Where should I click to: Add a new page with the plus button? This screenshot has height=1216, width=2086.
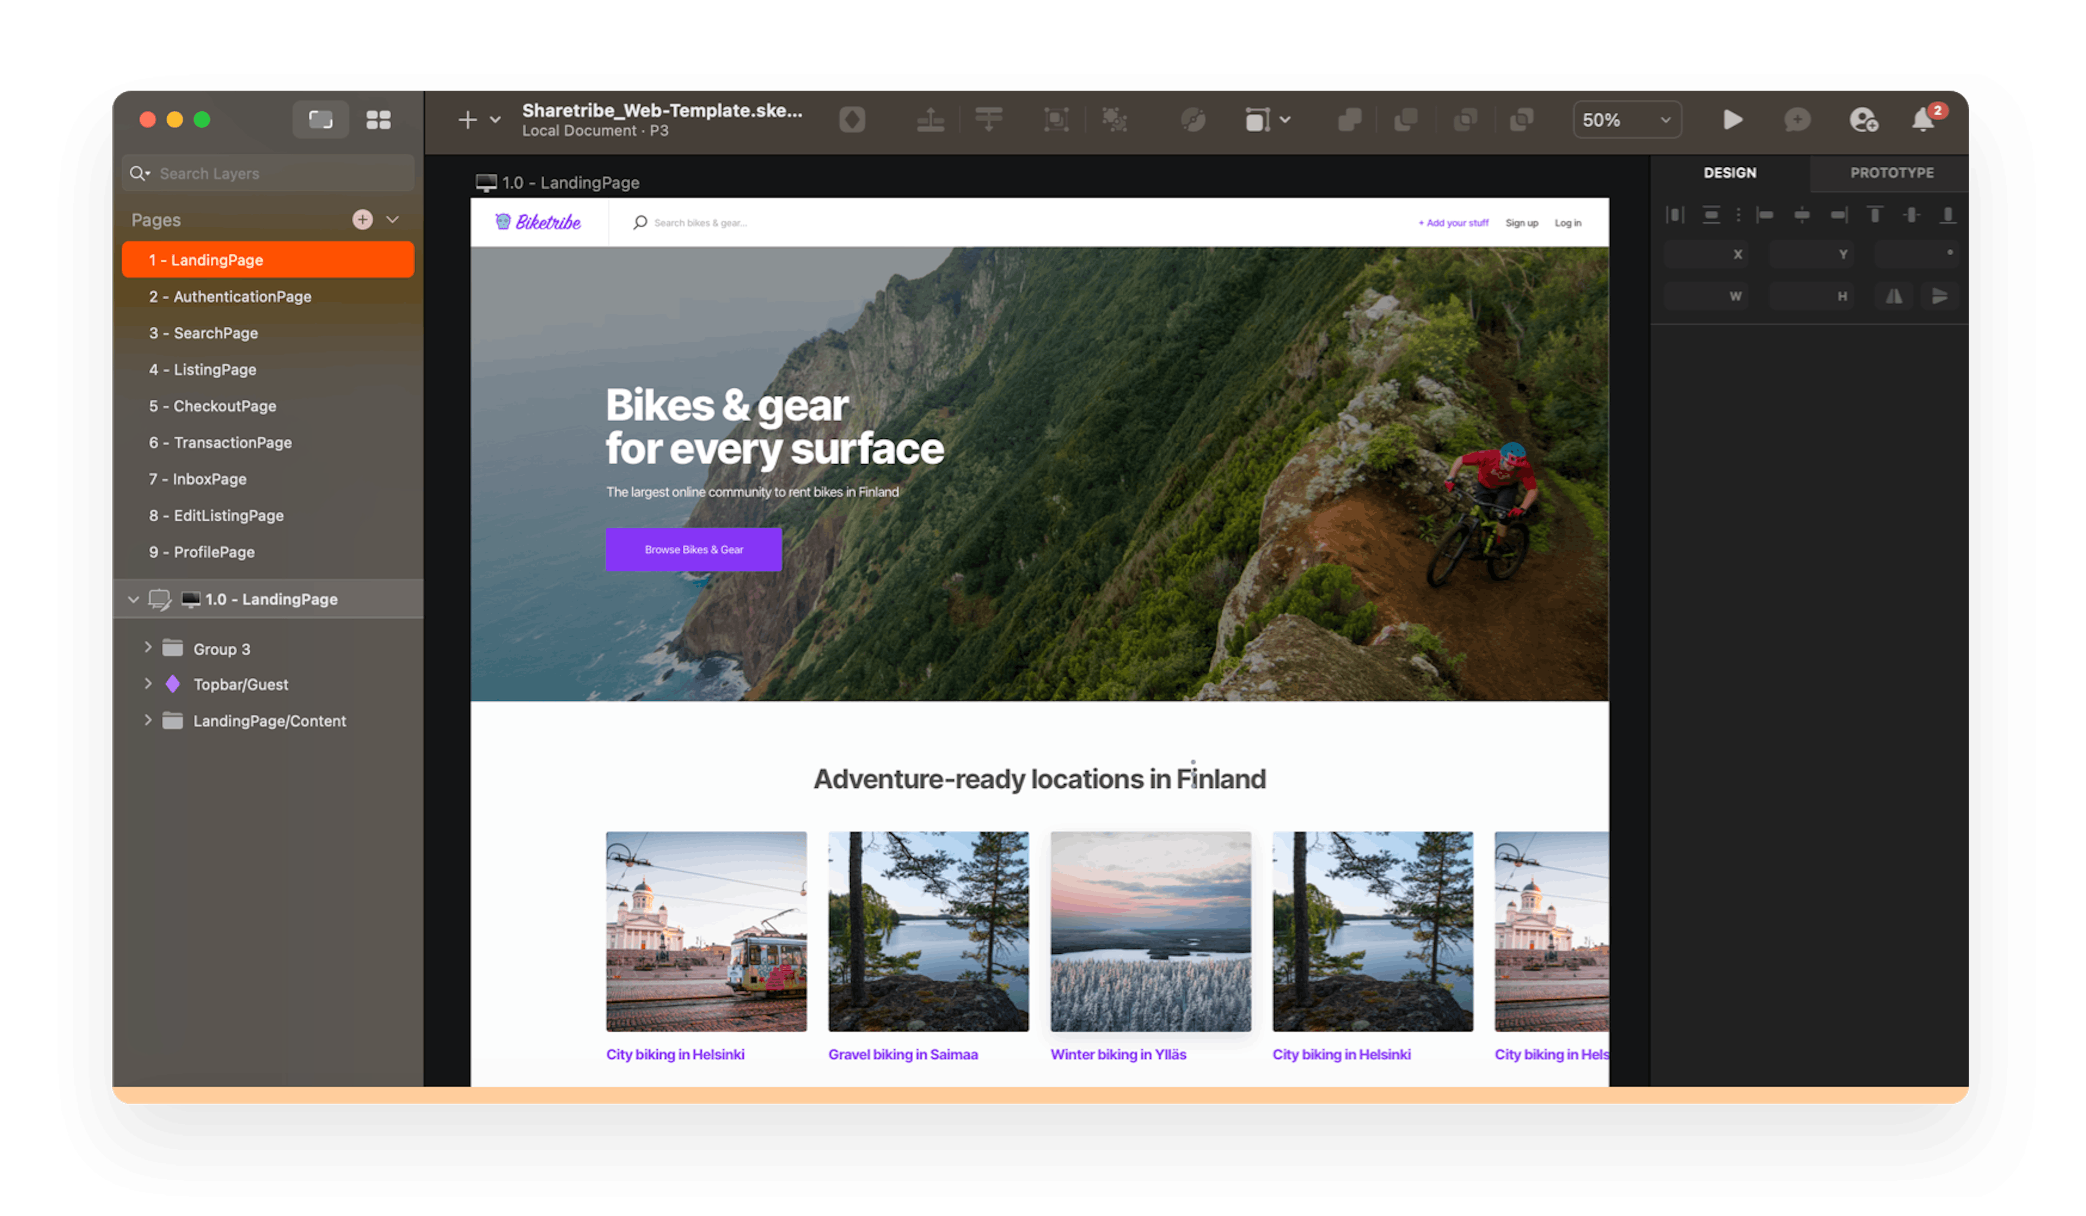tap(362, 219)
